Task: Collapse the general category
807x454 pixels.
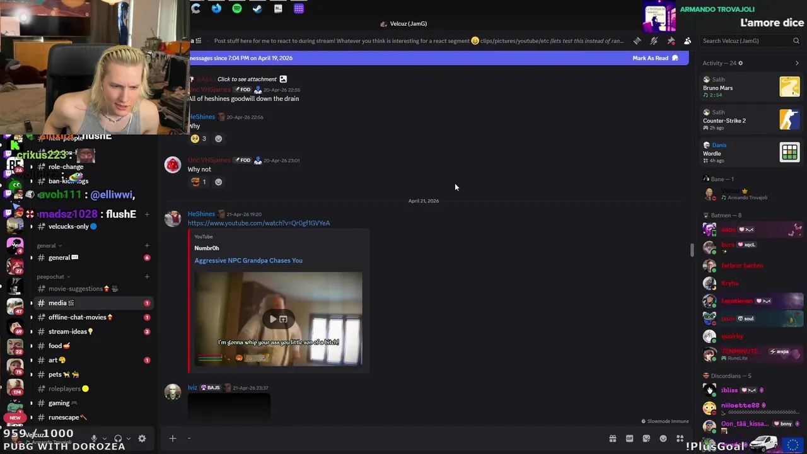Action: (49, 246)
